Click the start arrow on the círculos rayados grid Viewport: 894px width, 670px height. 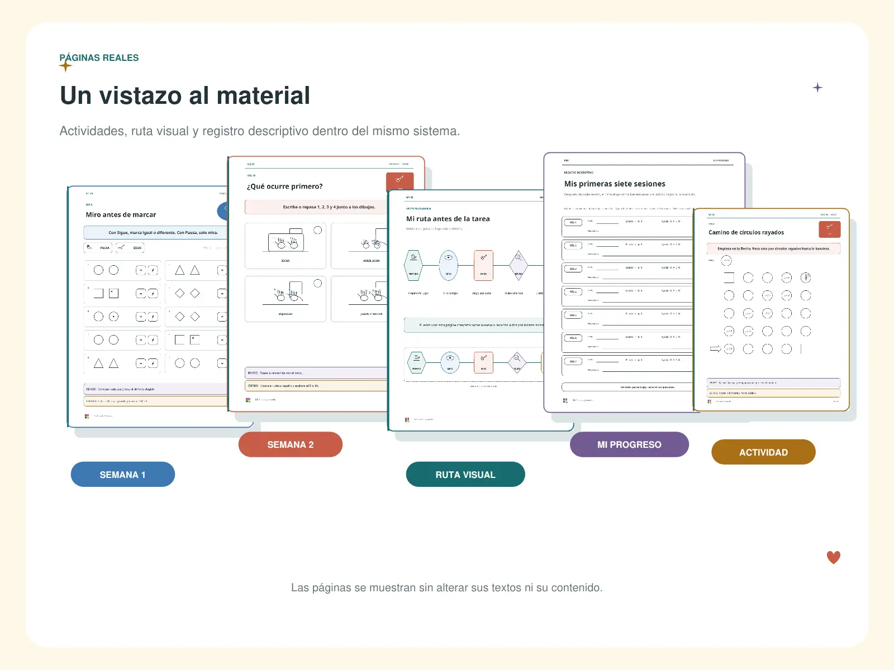[x=715, y=349]
